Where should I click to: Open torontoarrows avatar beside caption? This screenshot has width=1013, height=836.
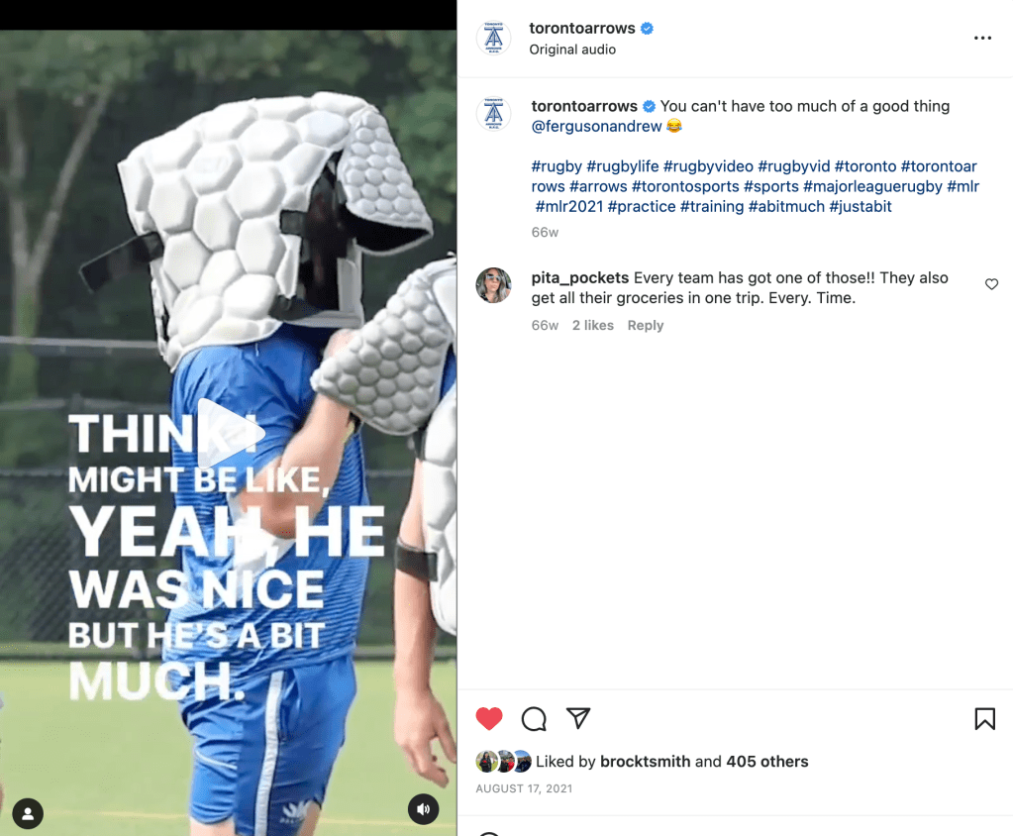pyautogui.click(x=493, y=114)
